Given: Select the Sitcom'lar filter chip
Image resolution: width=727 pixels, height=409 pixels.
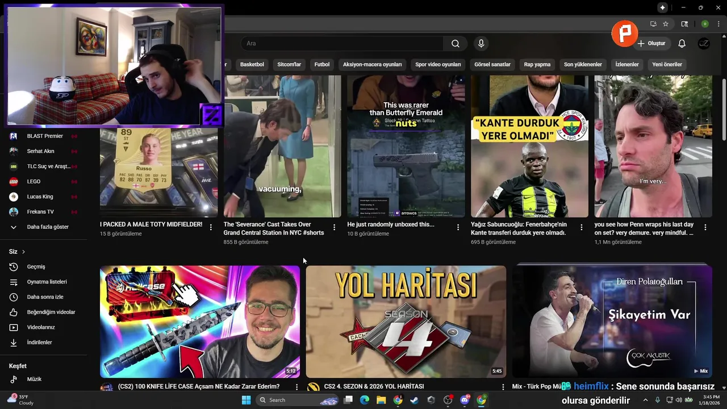Looking at the screenshot, I should (x=289, y=64).
